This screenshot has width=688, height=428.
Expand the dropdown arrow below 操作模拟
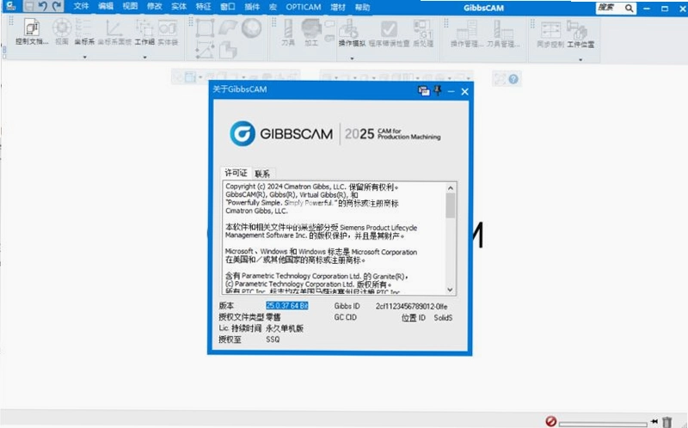[x=352, y=58]
